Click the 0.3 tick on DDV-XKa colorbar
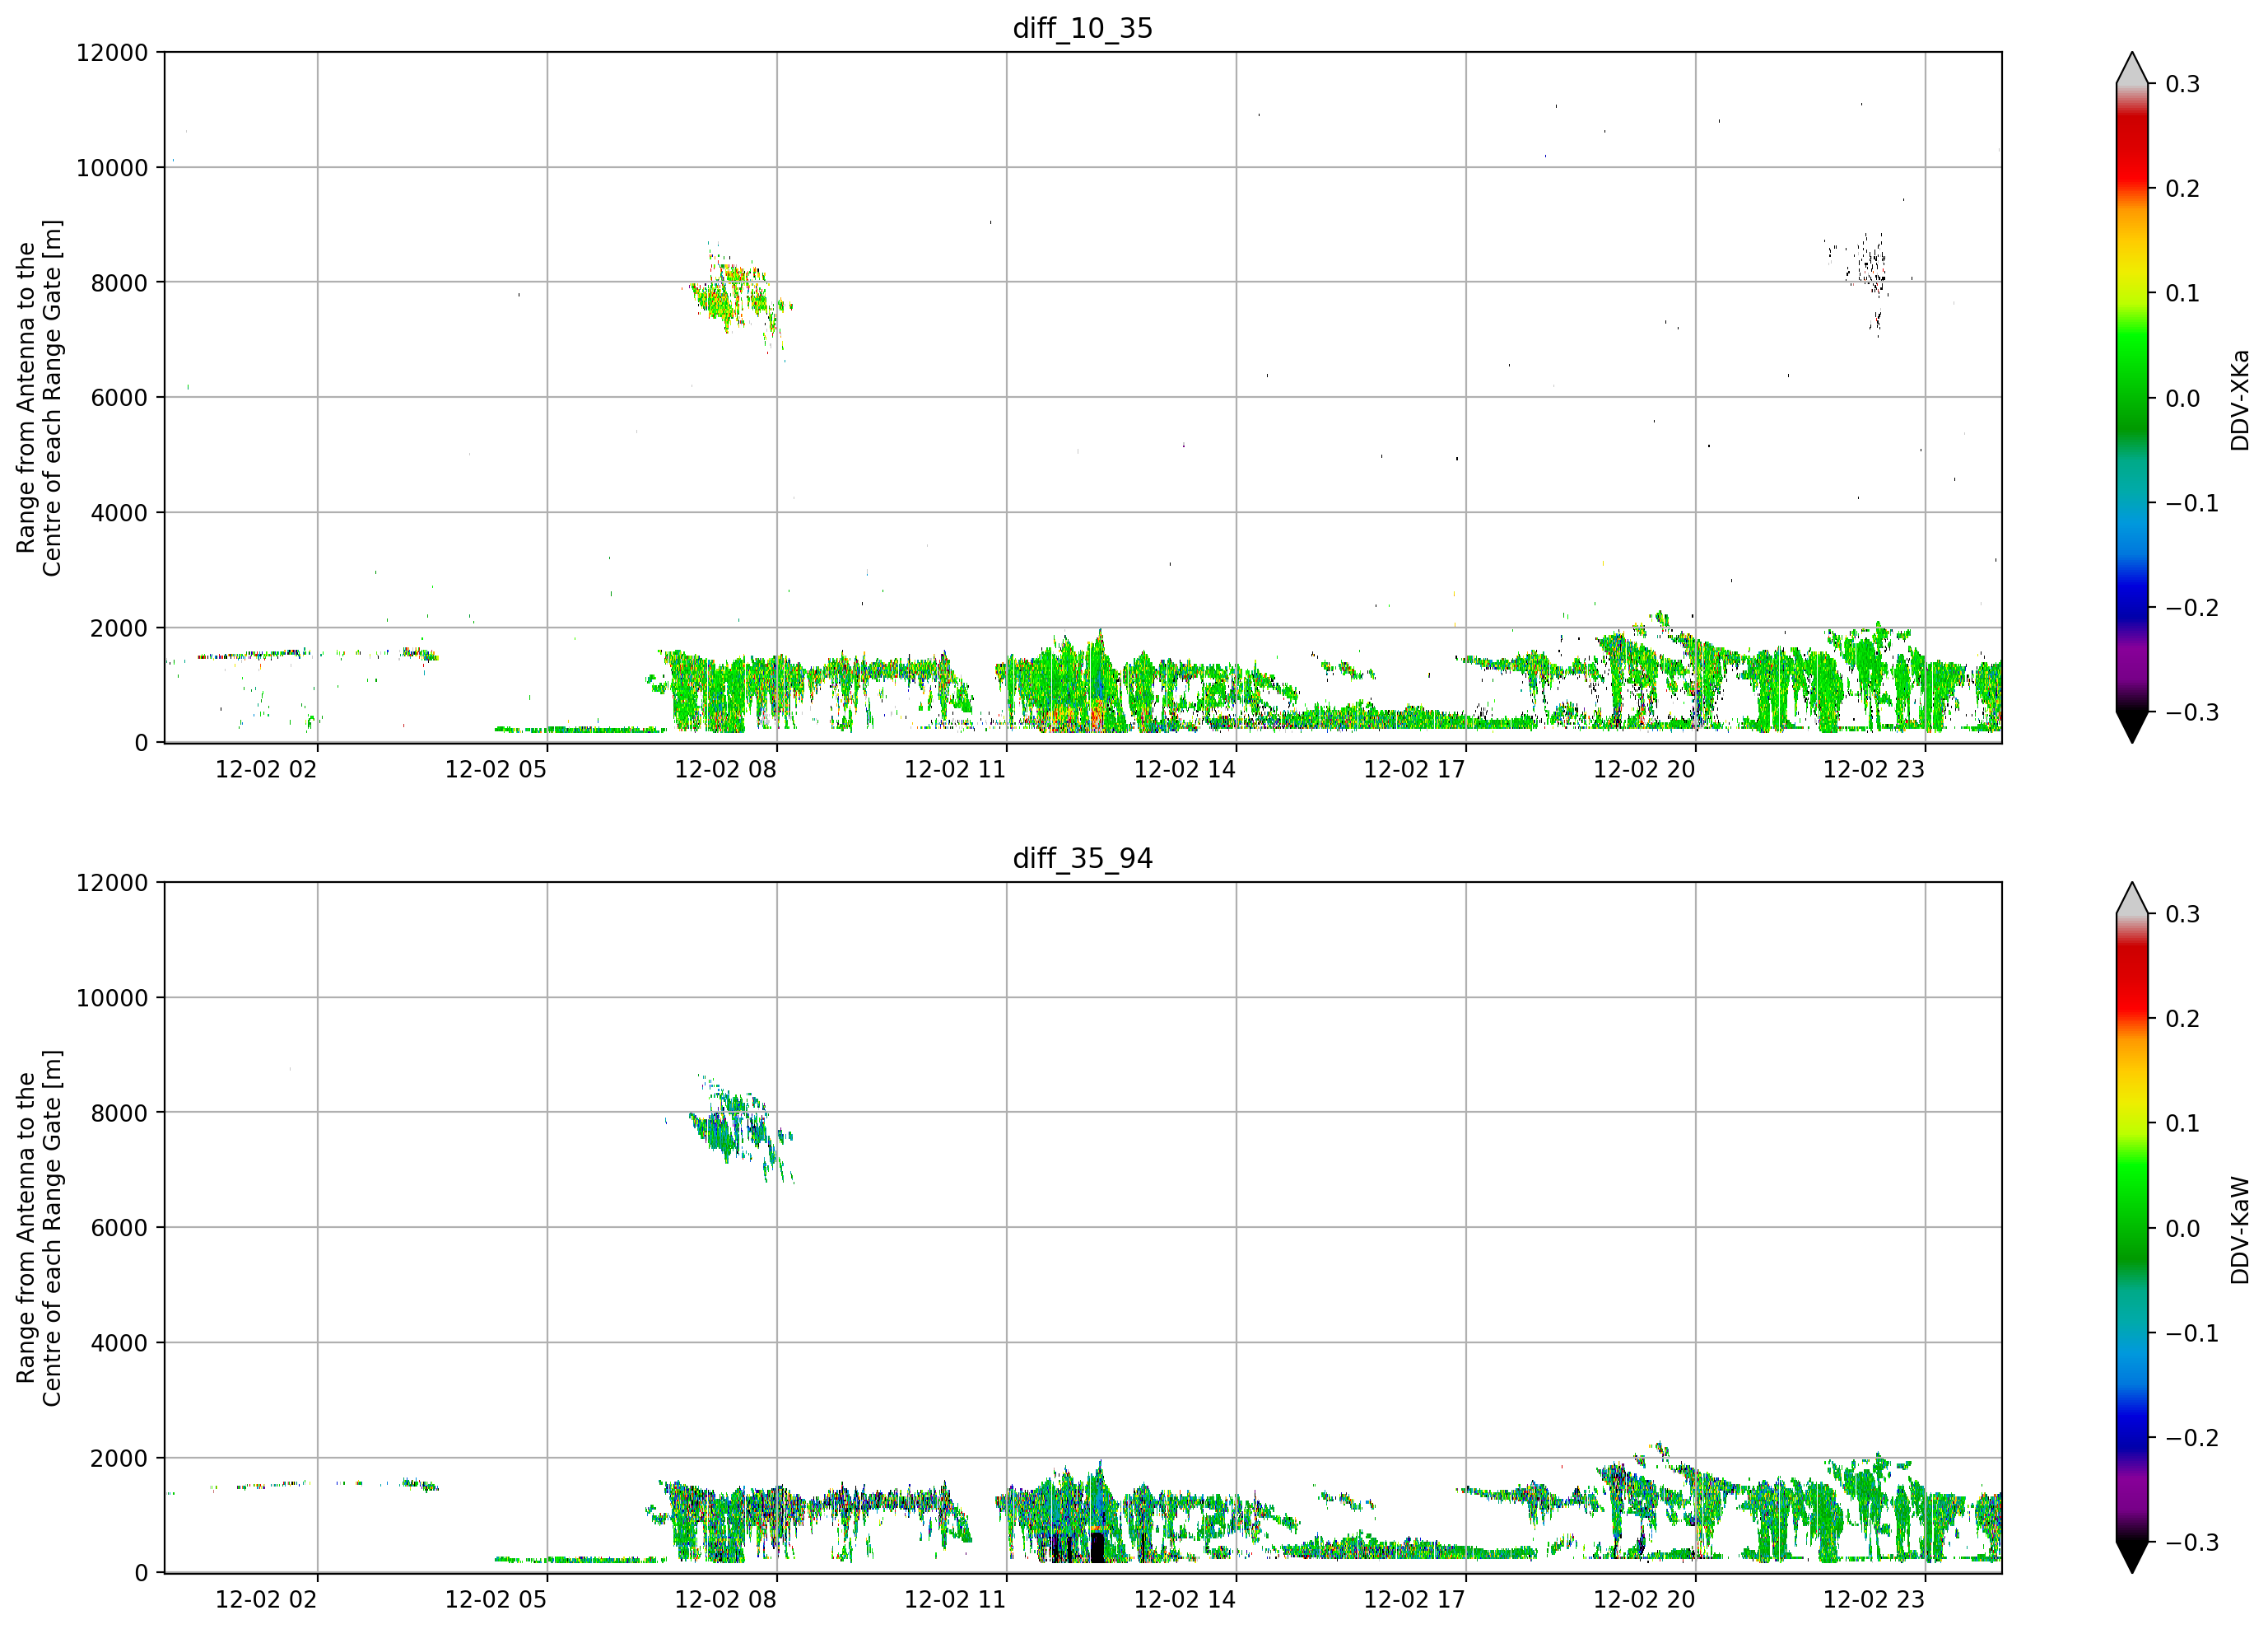The width and height of the screenshot is (2268, 1629). tap(2182, 84)
